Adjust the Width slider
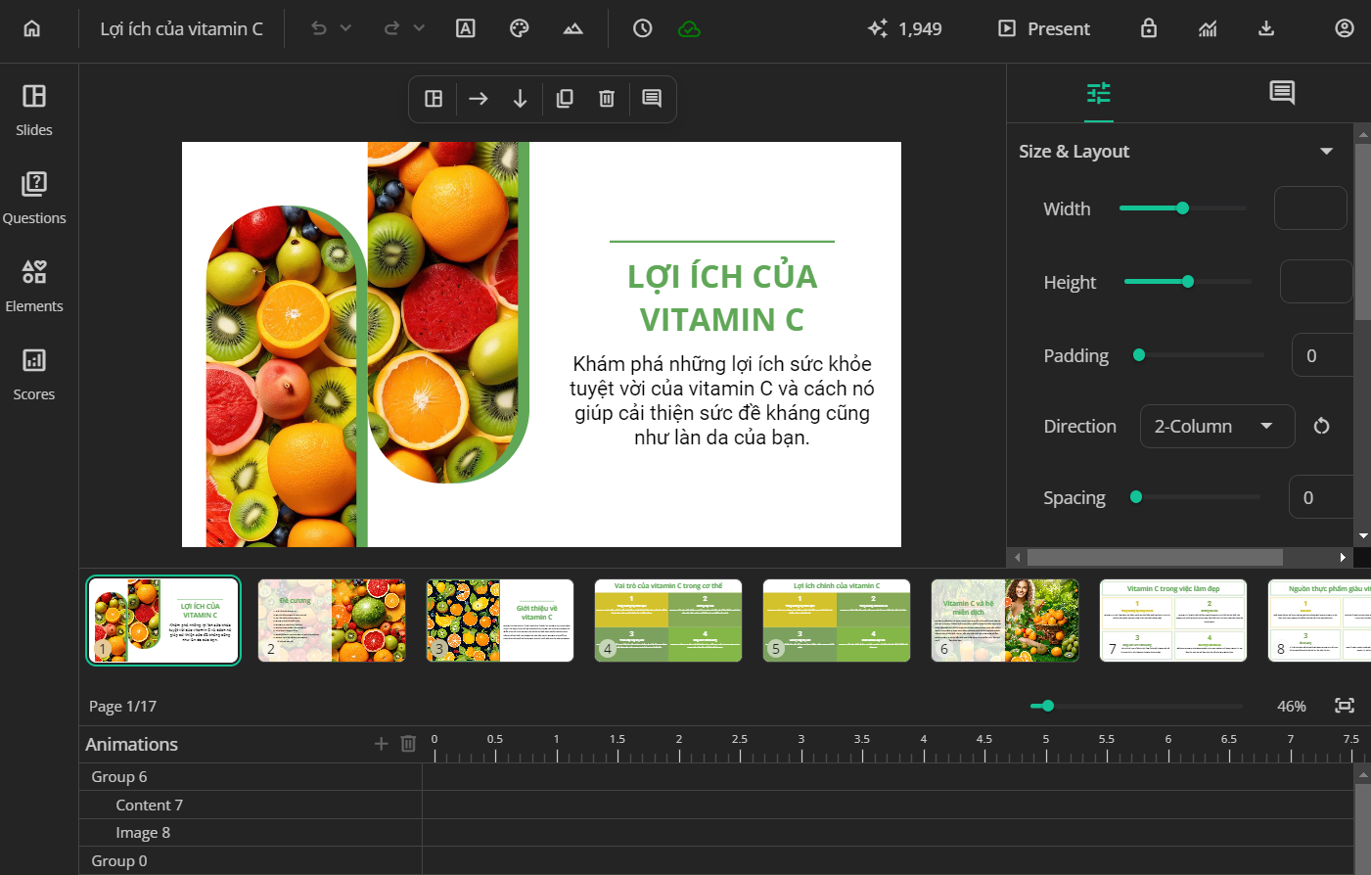 tap(1182, 208)
